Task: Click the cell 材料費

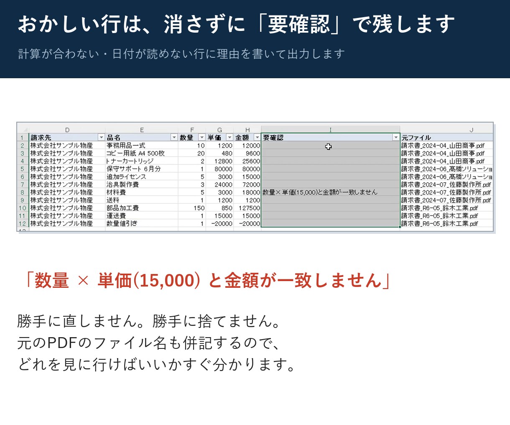Action: point(142,192)
